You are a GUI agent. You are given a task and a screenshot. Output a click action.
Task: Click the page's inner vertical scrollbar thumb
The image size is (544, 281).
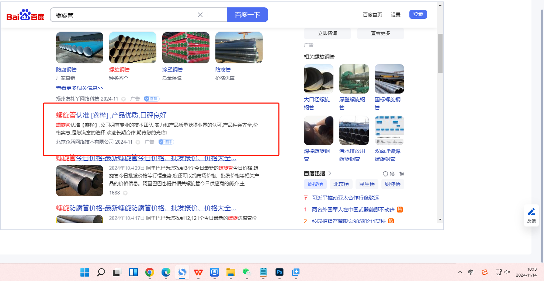pos(440,53)
